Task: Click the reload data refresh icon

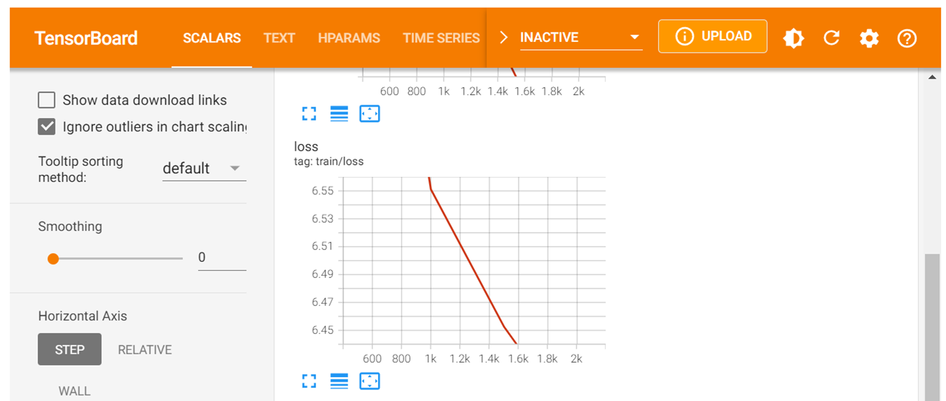Action: pyautogui.click(x=831, y=38)
